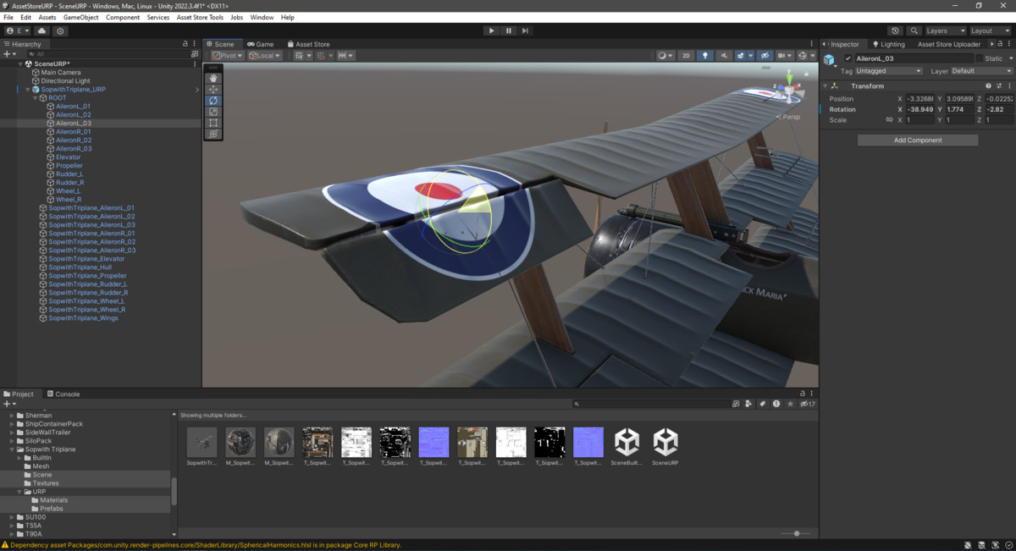Image resolution: width=1016 pixels, height=551 pixels.
Task: Toggle the AileronL_03 active checkbox
Action: click(848, 58)
